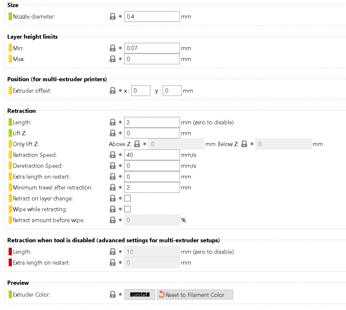The image size is (346, 310).
Task: Click the Extruder offset y field
Action: [172, 91]
